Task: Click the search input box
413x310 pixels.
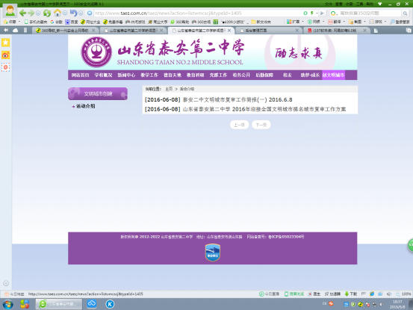Action: pyautogui.click(x=370, y=13)
